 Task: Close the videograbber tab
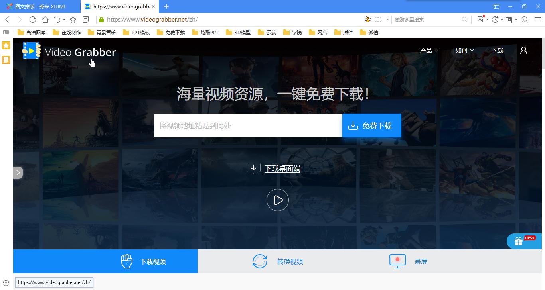[153, 6]
